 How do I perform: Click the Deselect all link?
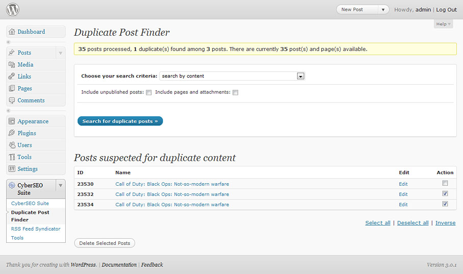pos(413,223)
